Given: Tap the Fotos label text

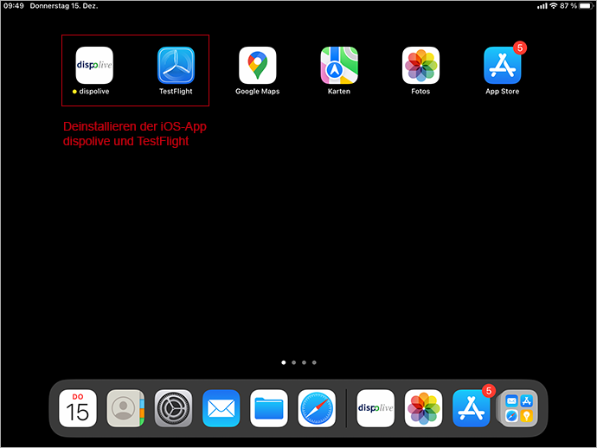Looking at the screenshot, I should pos(420,92).
